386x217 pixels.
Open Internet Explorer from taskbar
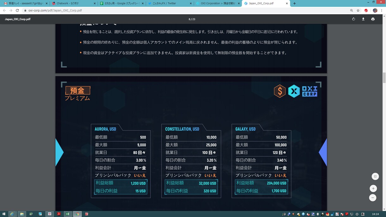12,214
